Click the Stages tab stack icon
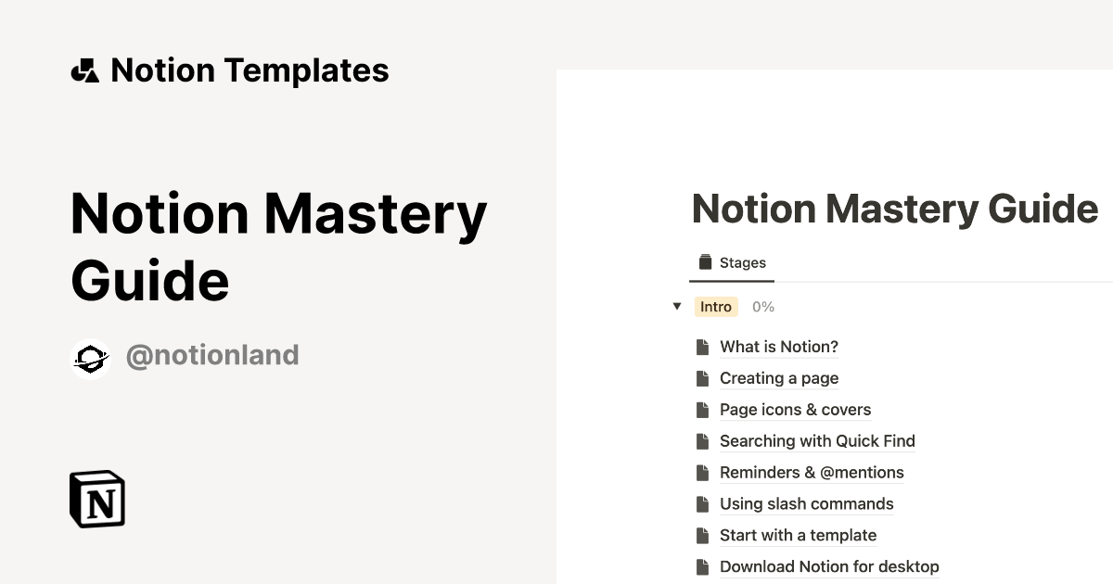 coord(705,262)
